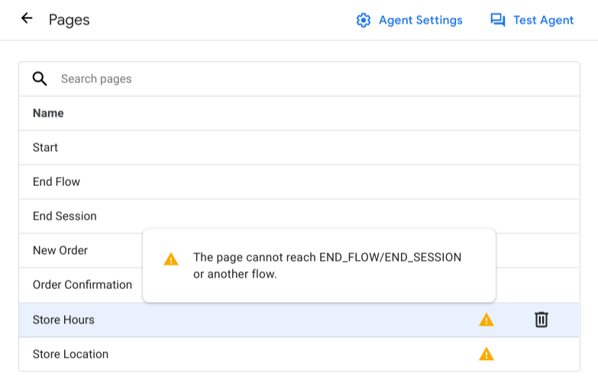
Task: Delete the Store Hours page via trash icon
Action: click(x=541, y=320)
